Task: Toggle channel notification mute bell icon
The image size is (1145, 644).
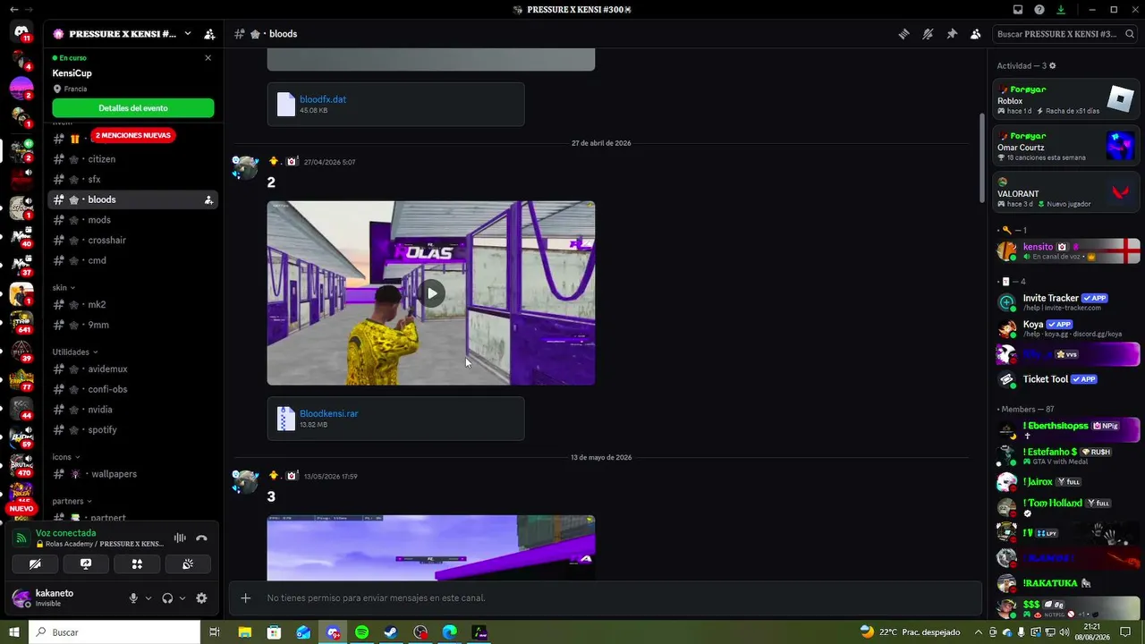Action: 928,34
